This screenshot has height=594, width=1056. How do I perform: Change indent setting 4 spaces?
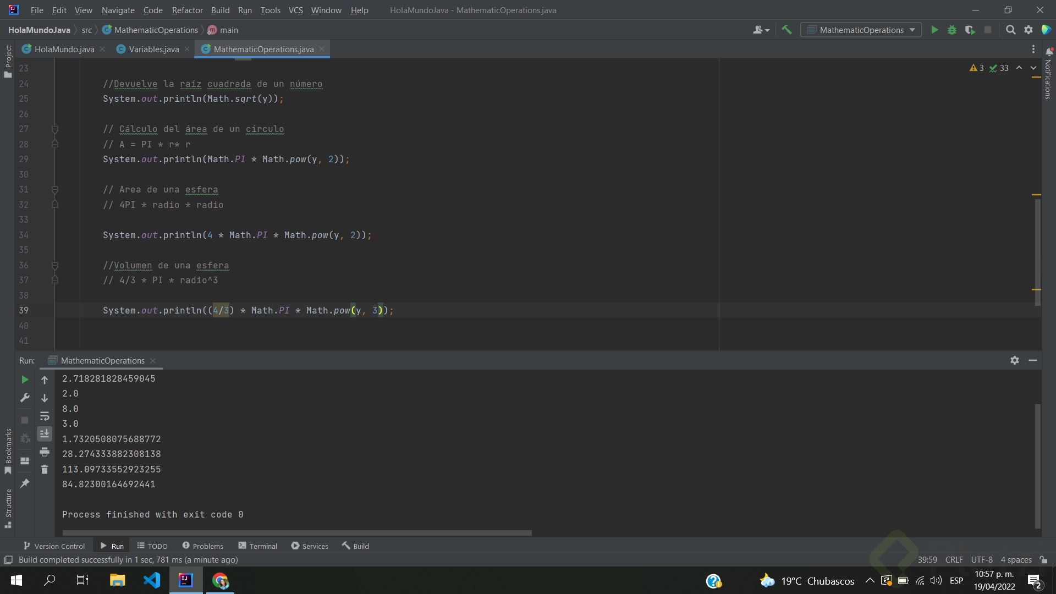point(1016,559)
